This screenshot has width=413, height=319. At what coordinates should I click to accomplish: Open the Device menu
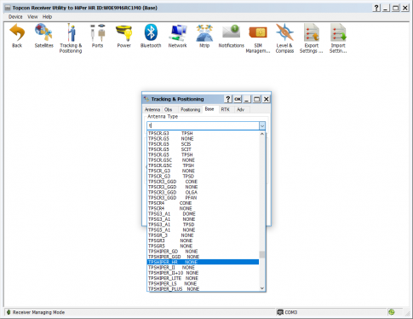pyautogui.click(x=15, y=17)
